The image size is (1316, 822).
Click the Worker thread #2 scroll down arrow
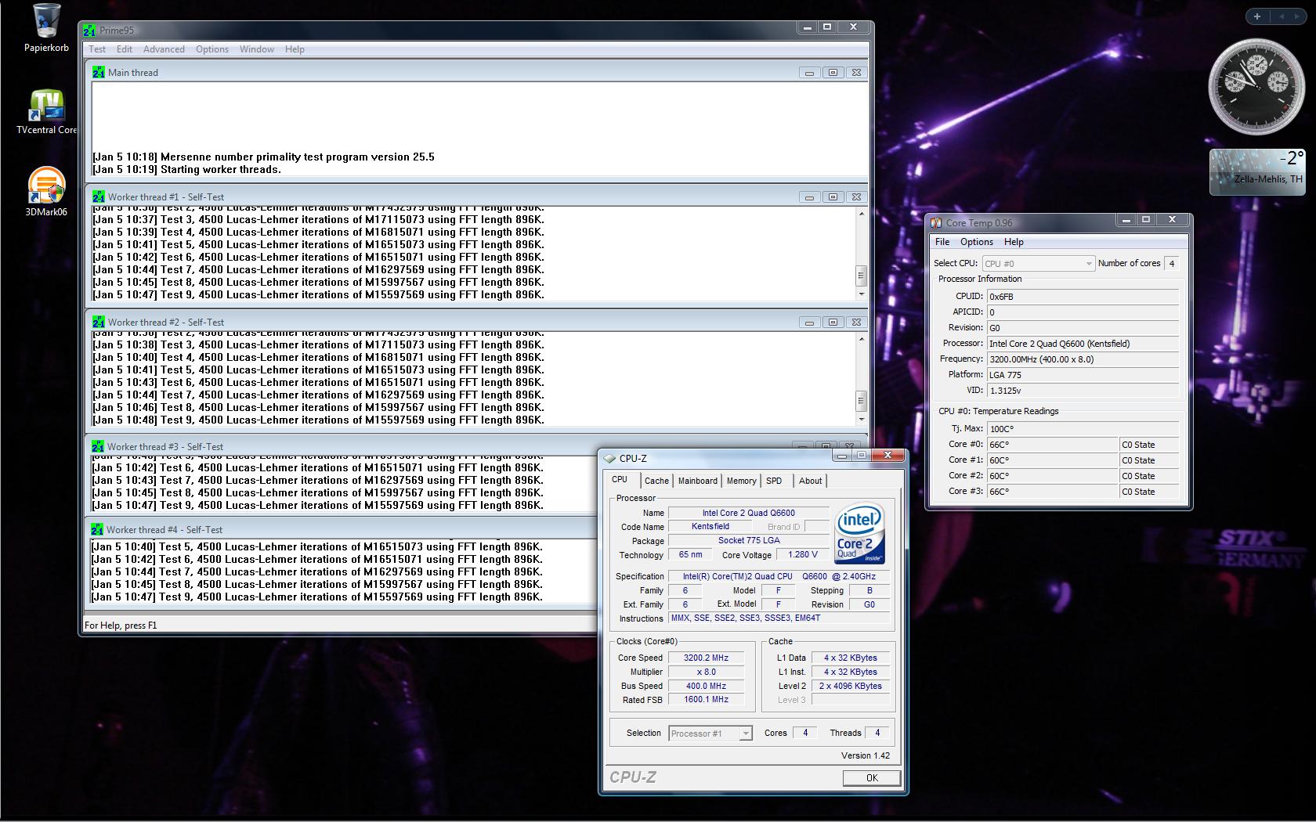click(x=862, y=420)
